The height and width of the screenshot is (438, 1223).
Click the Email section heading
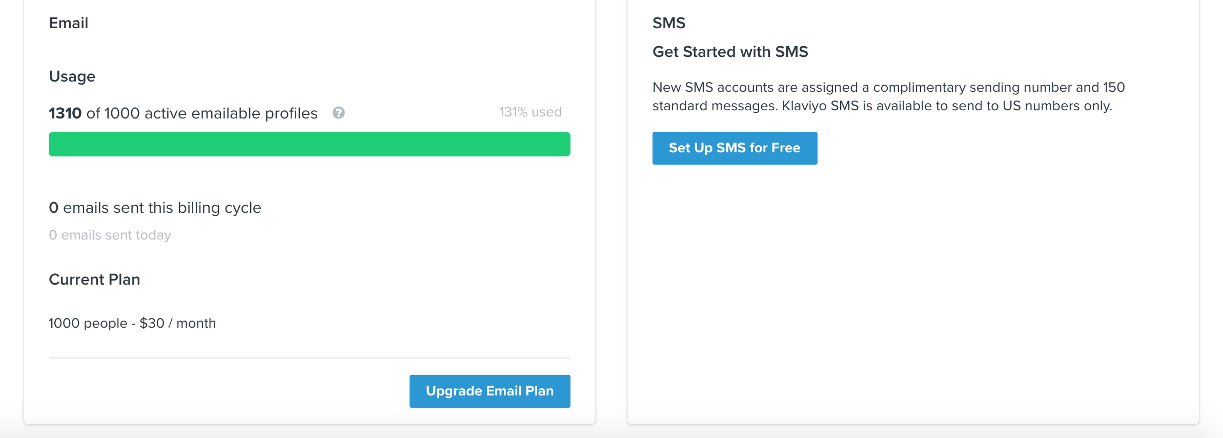[x=68, y=23]
